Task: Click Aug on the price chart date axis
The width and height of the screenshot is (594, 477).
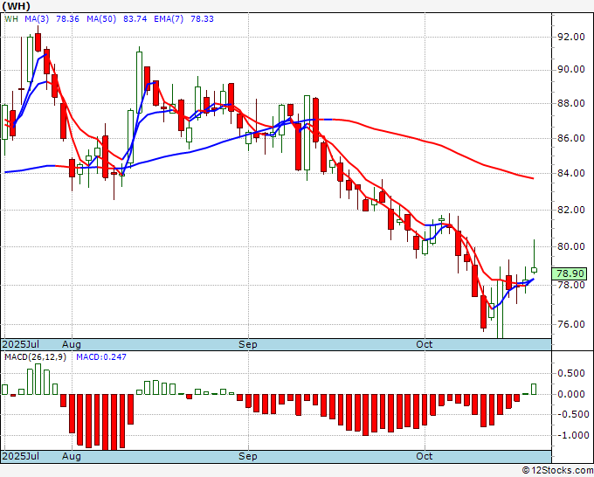Action: [x=72, y=344]
